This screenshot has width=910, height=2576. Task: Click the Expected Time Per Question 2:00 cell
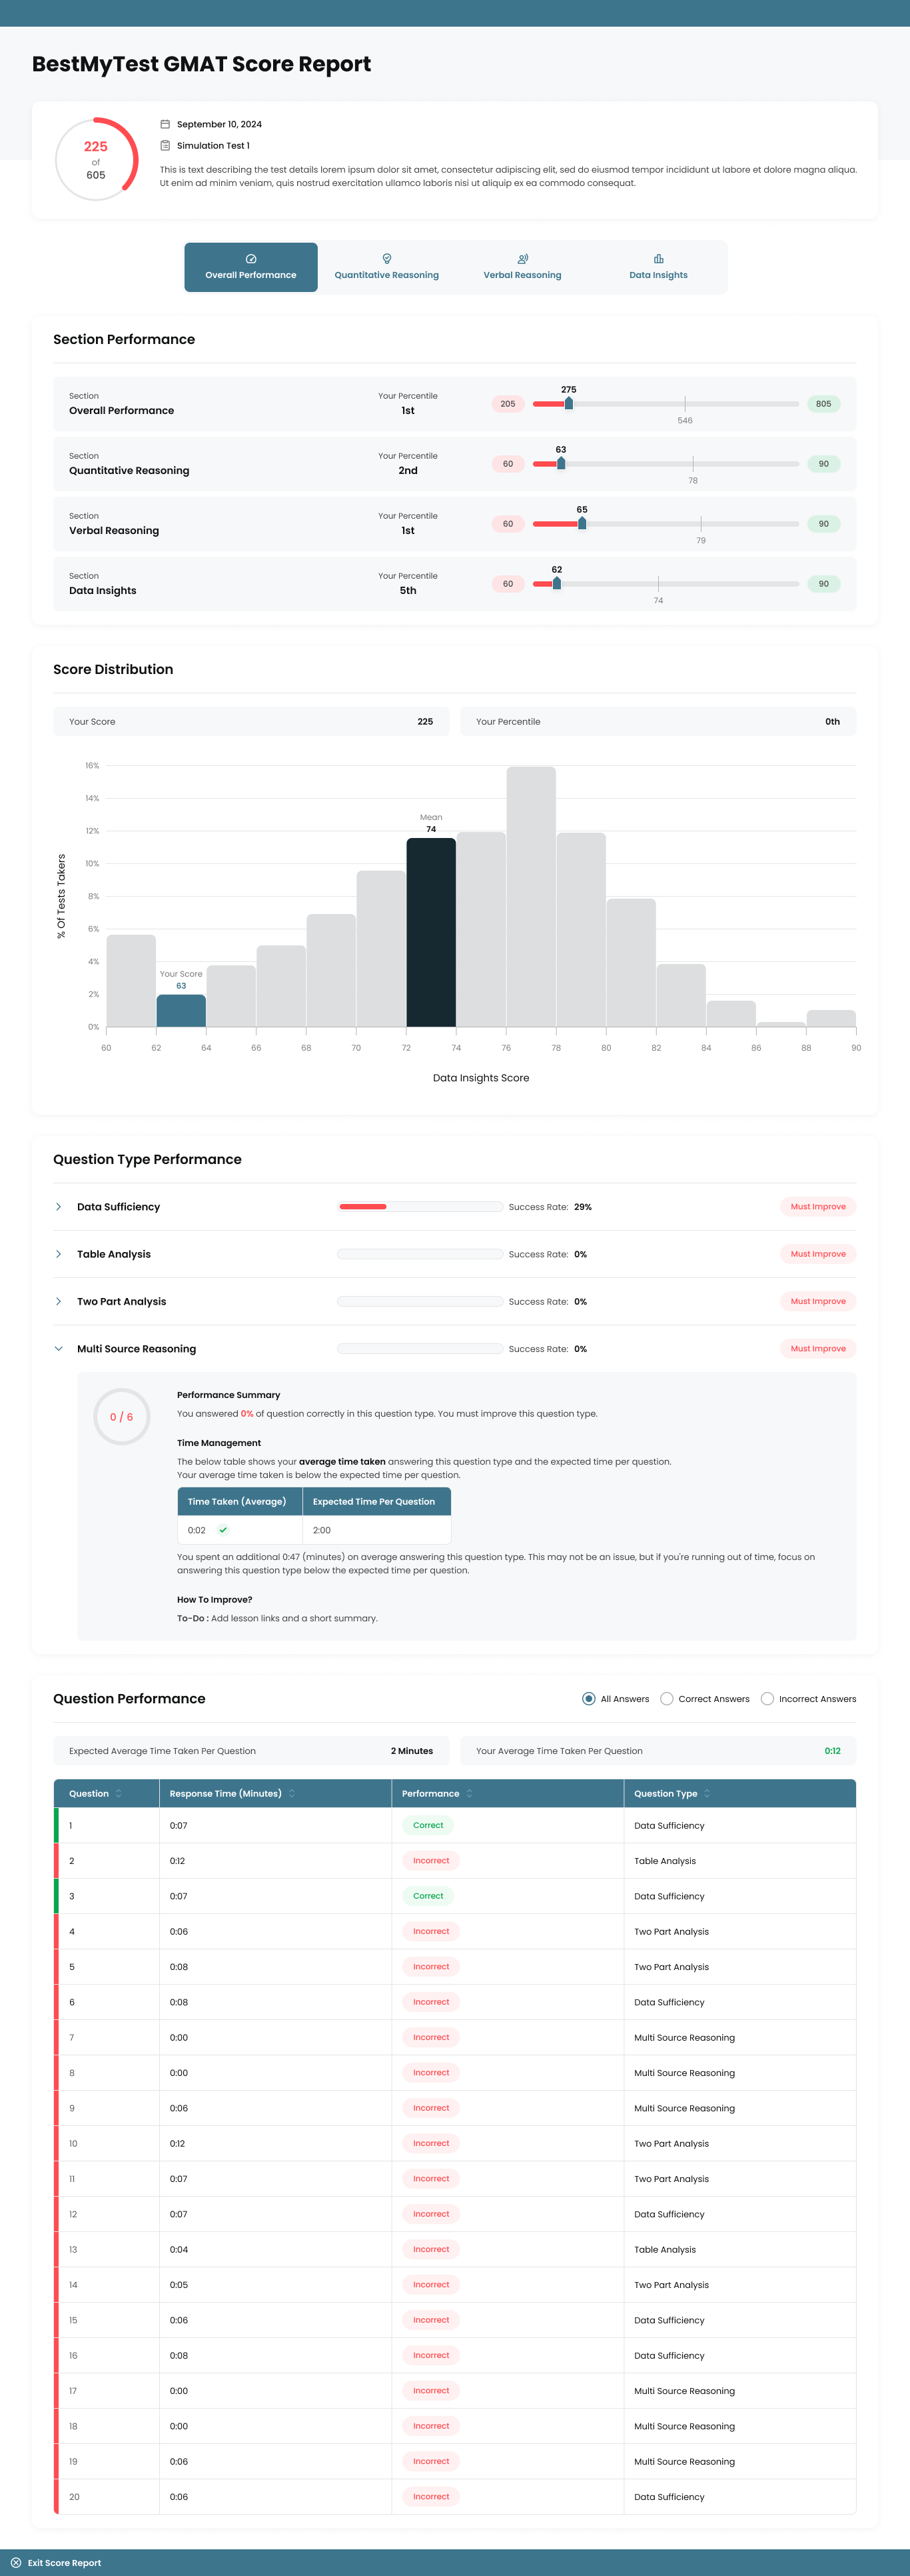[376, 1530]
